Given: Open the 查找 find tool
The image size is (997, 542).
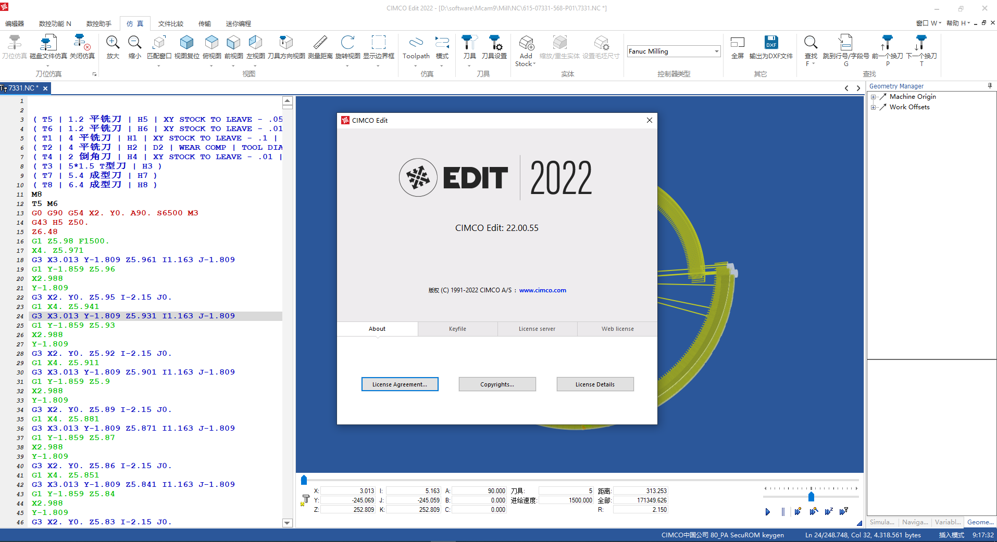Looking at the screenshot, I should click(x=811, y=43).
